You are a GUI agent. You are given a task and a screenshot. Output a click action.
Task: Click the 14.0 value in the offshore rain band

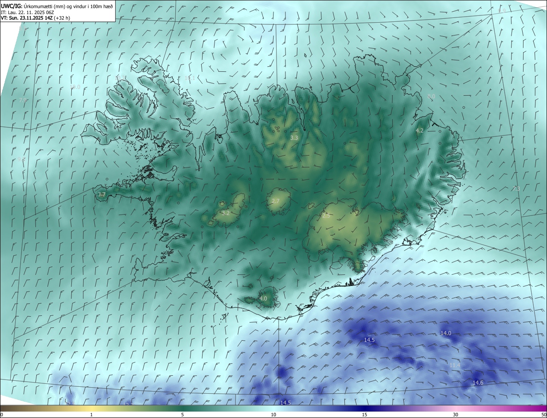pos(446,333)
